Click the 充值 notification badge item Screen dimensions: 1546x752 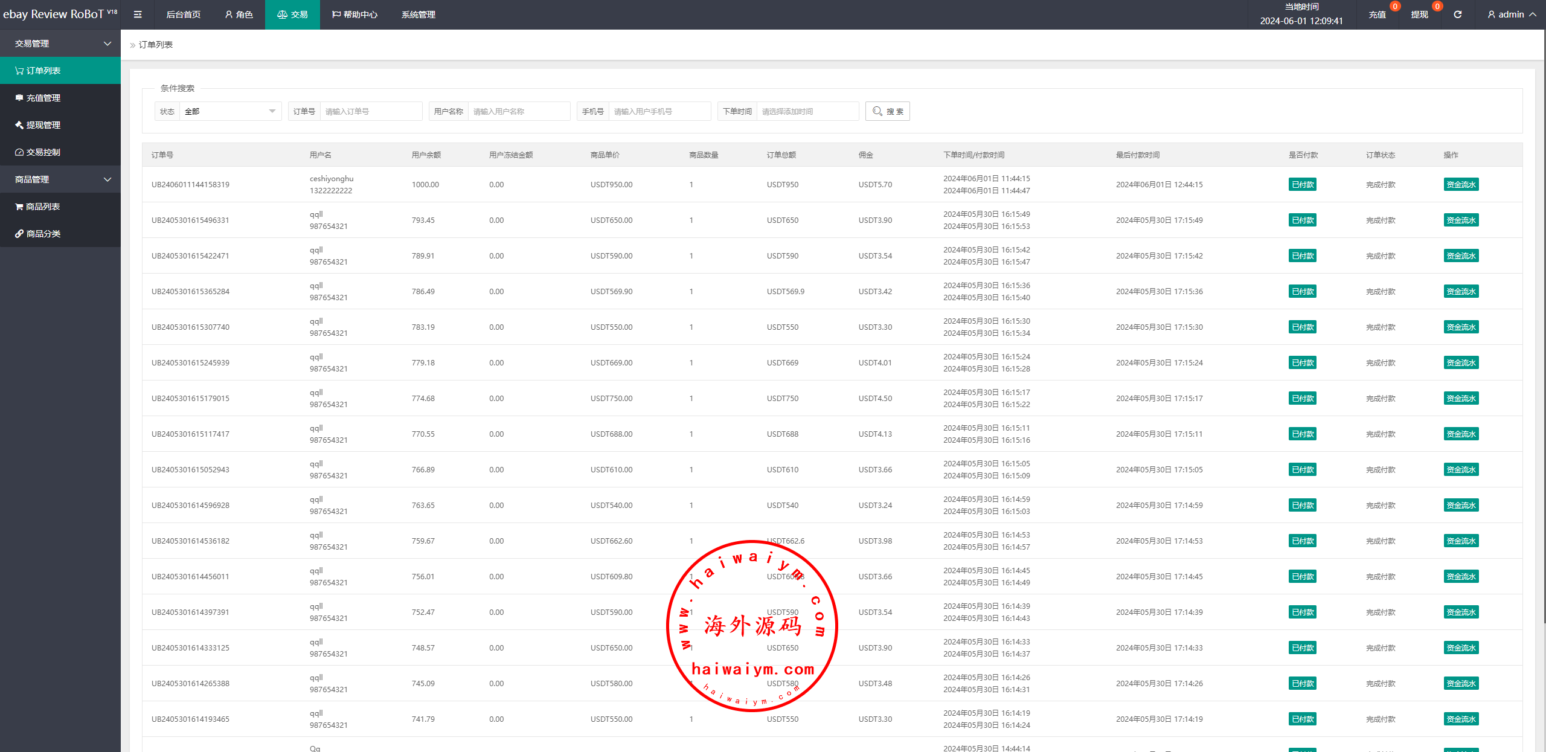(1378, 14)
